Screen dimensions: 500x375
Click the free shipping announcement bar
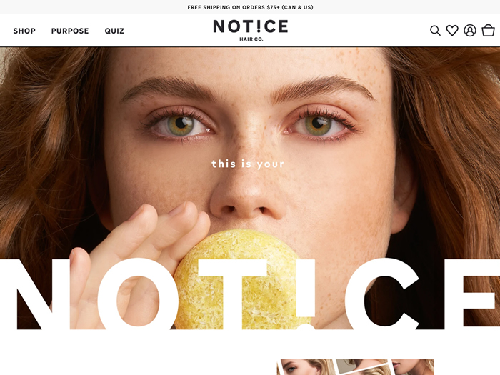(x=250, y=7)
